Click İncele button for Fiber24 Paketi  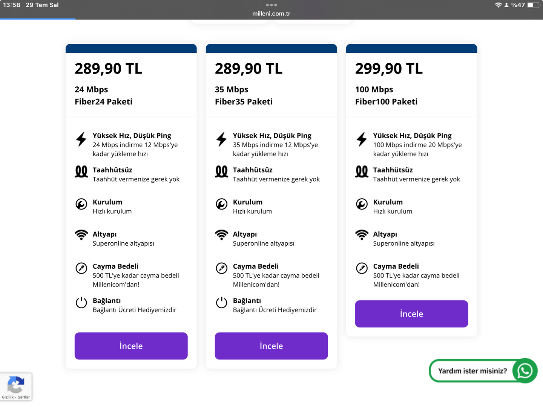click(131, 346)
